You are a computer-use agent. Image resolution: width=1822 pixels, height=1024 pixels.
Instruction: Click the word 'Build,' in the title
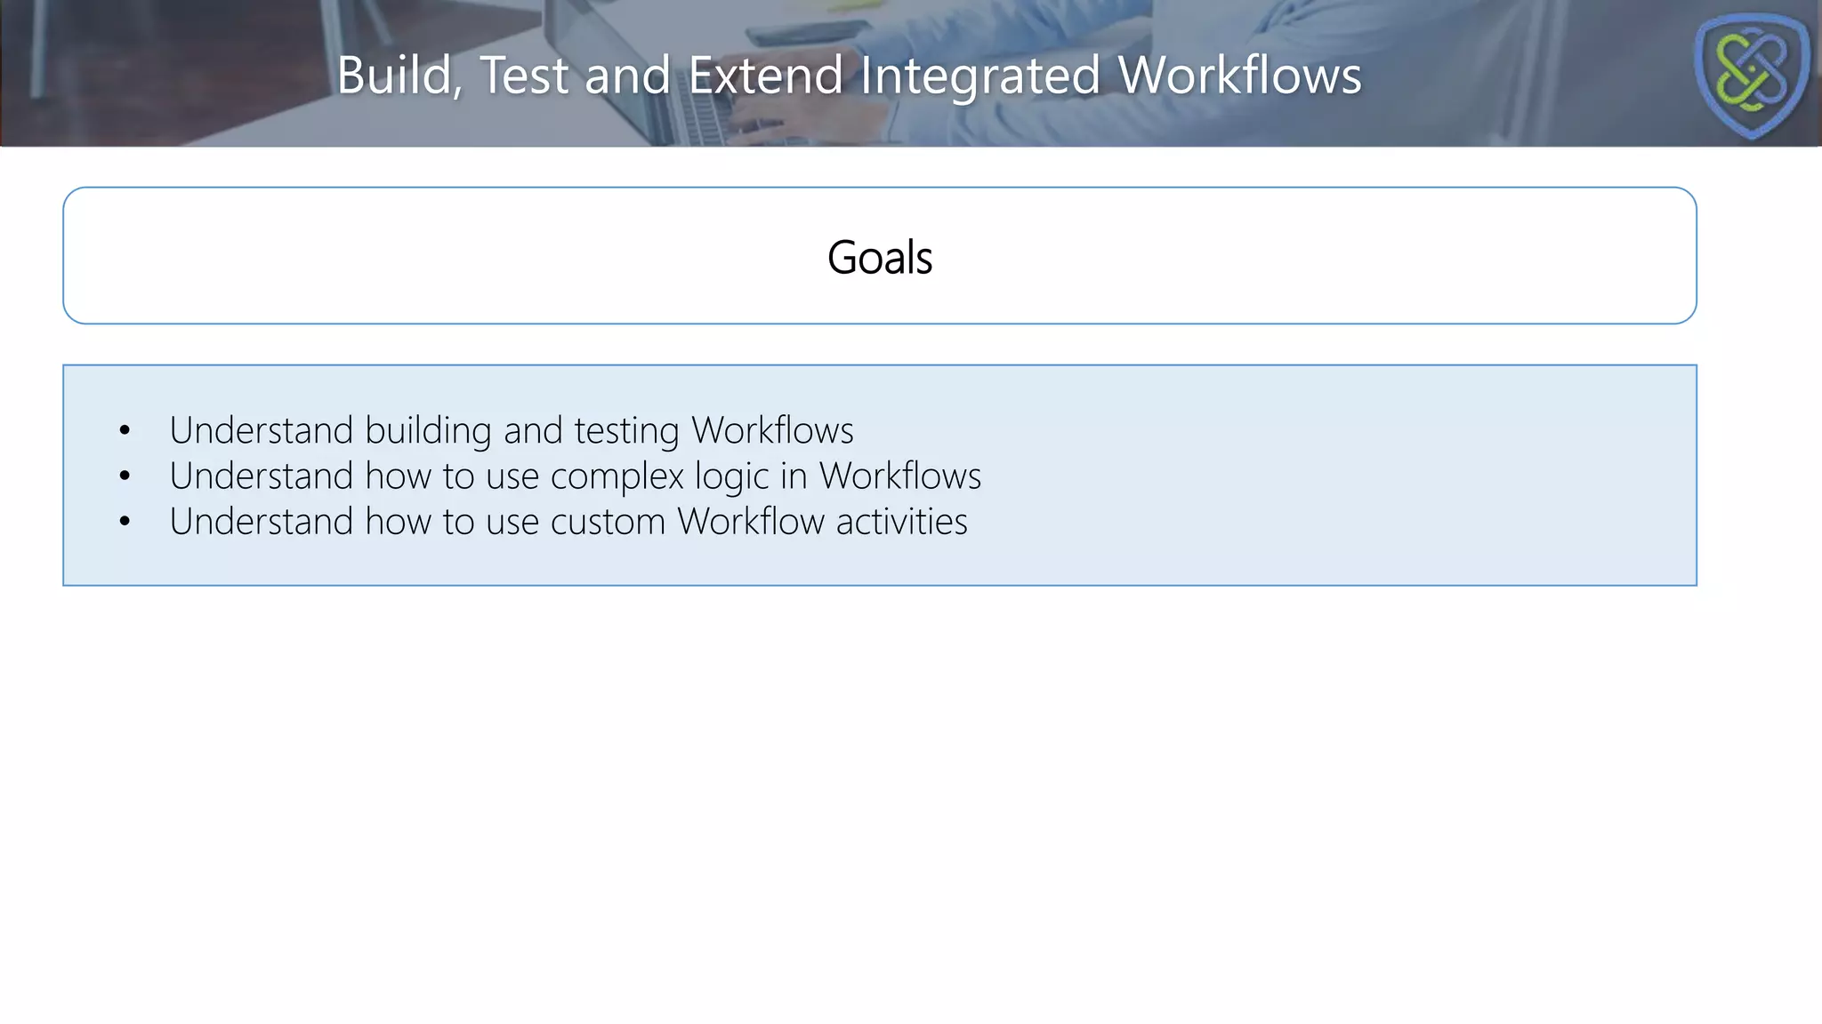(x=399, y=75)
